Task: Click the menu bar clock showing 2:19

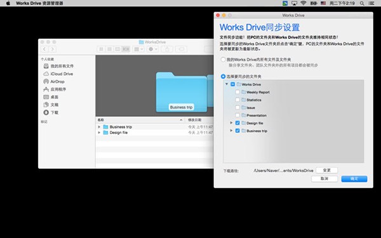Action: click(x=342, y=3)
